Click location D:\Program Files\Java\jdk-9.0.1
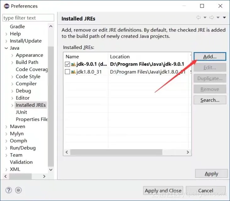 coord(147,64)
